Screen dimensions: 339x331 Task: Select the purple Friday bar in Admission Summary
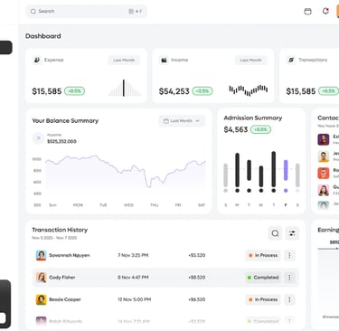click(286, 170)
